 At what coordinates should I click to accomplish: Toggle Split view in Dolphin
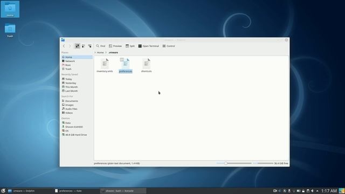130,46
